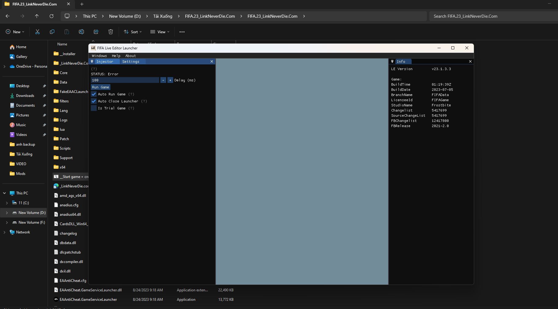
Task: Click the Cut icon in Explorer toolbar
Action: [38, 32]
